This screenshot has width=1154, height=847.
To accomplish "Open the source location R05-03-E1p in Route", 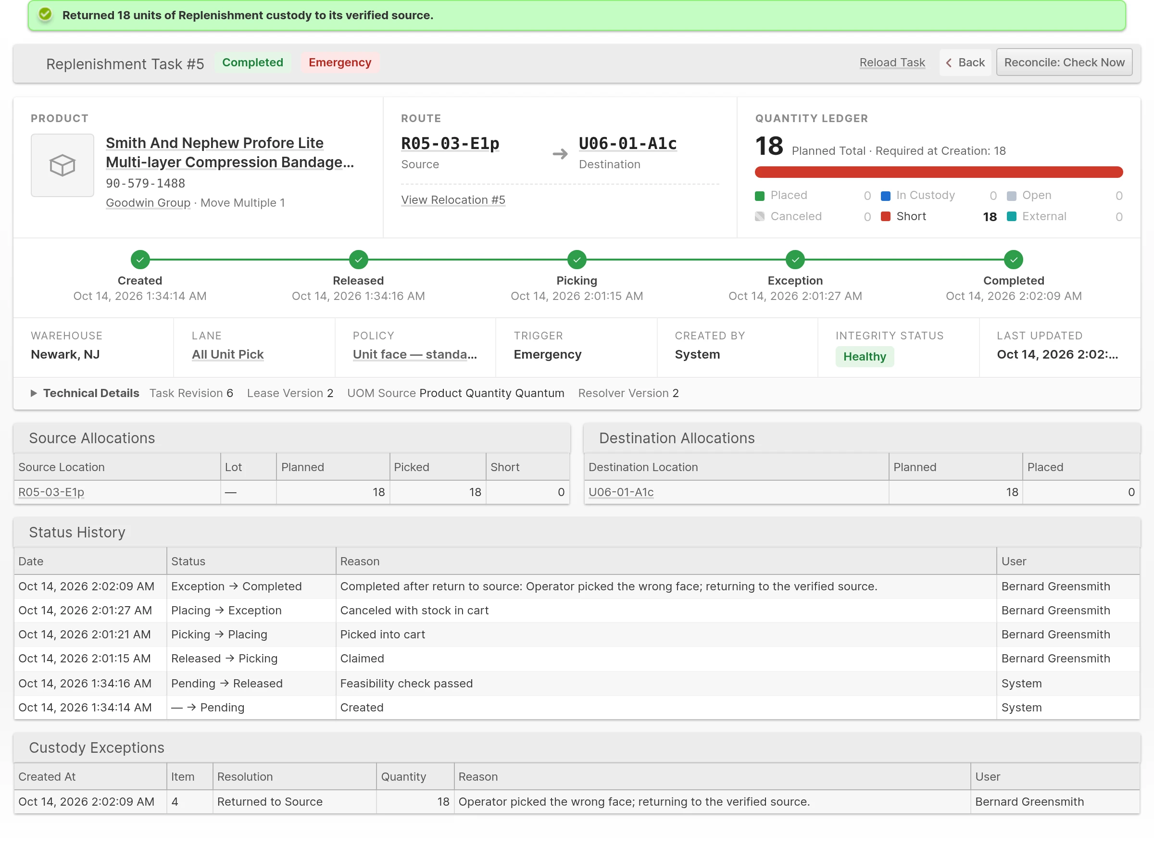I will (450, 144).
